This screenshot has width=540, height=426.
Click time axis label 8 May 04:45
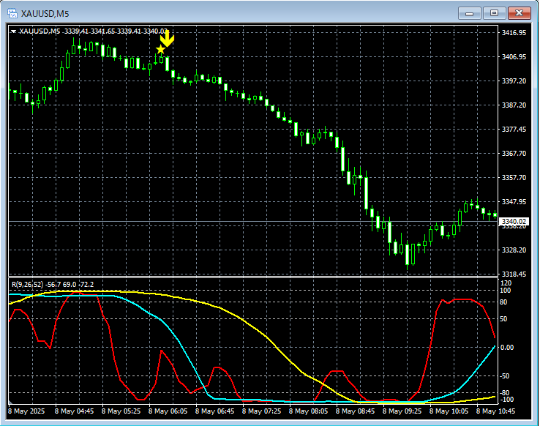point(74,411)
